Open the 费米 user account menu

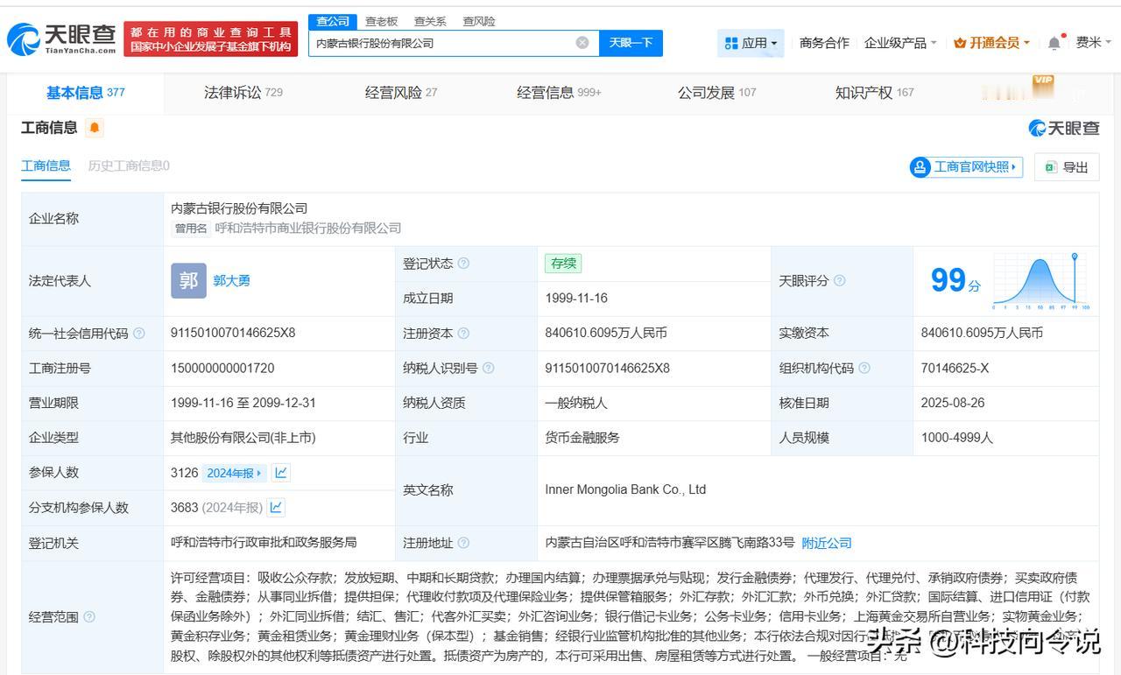tap(1094, 42)
